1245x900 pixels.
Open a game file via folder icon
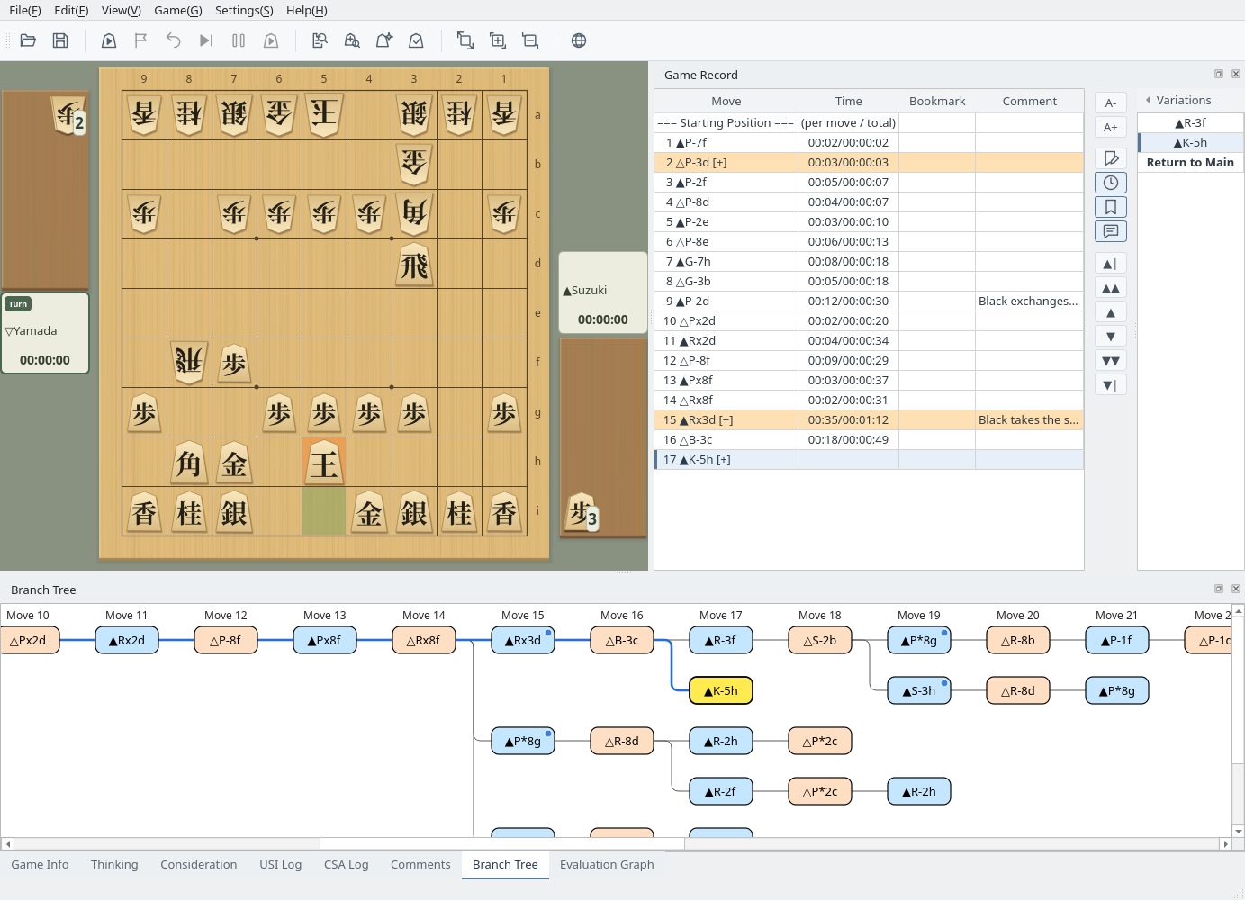click(28, 40)
